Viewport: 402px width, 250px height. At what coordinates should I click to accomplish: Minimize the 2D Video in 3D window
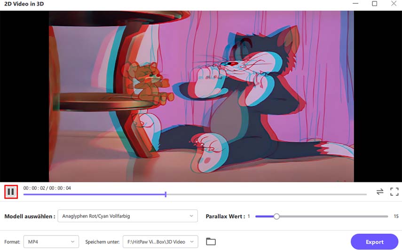coord(355,4)
